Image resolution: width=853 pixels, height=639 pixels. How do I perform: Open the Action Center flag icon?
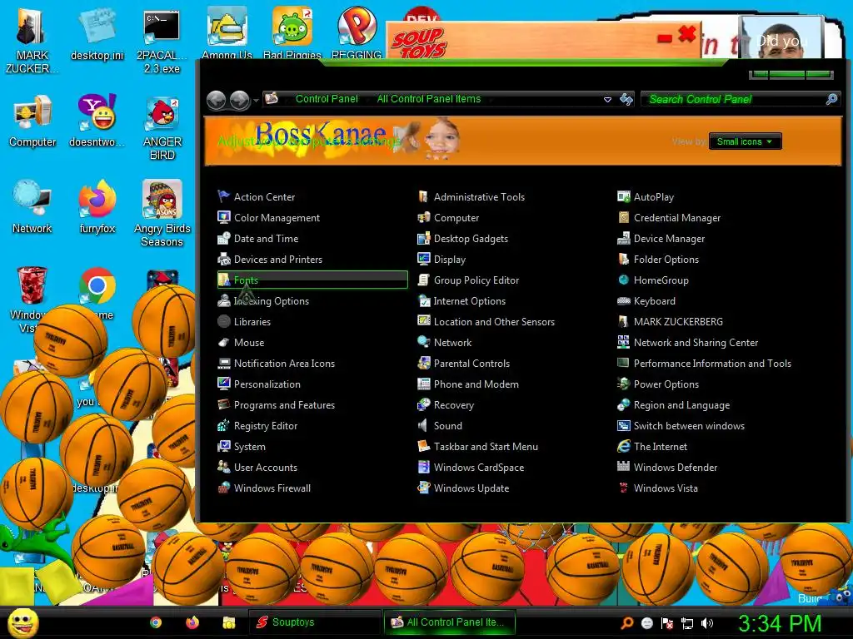coord(223,196)
